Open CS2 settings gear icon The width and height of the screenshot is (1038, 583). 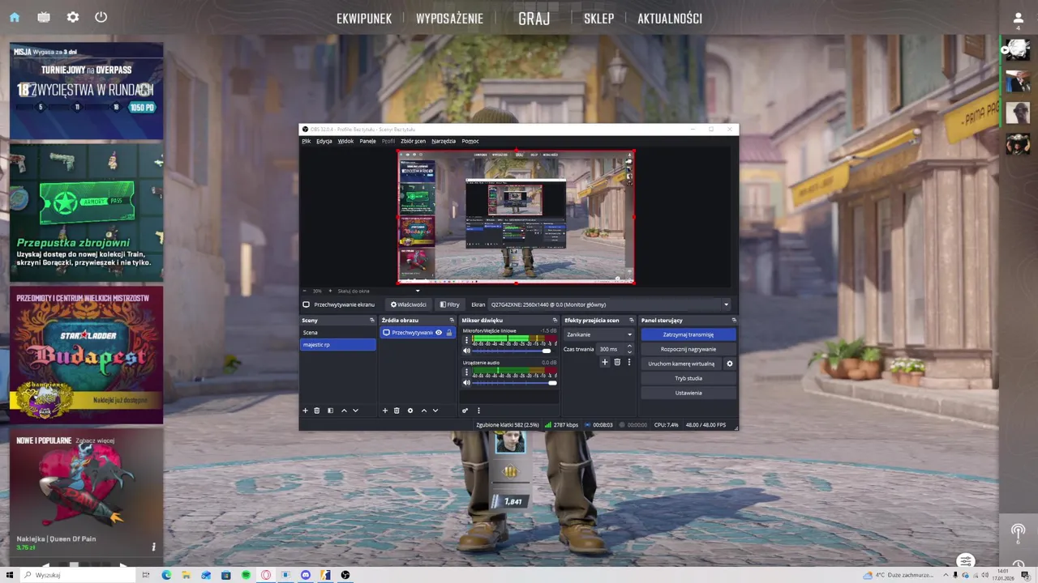(x=73, y=17)
